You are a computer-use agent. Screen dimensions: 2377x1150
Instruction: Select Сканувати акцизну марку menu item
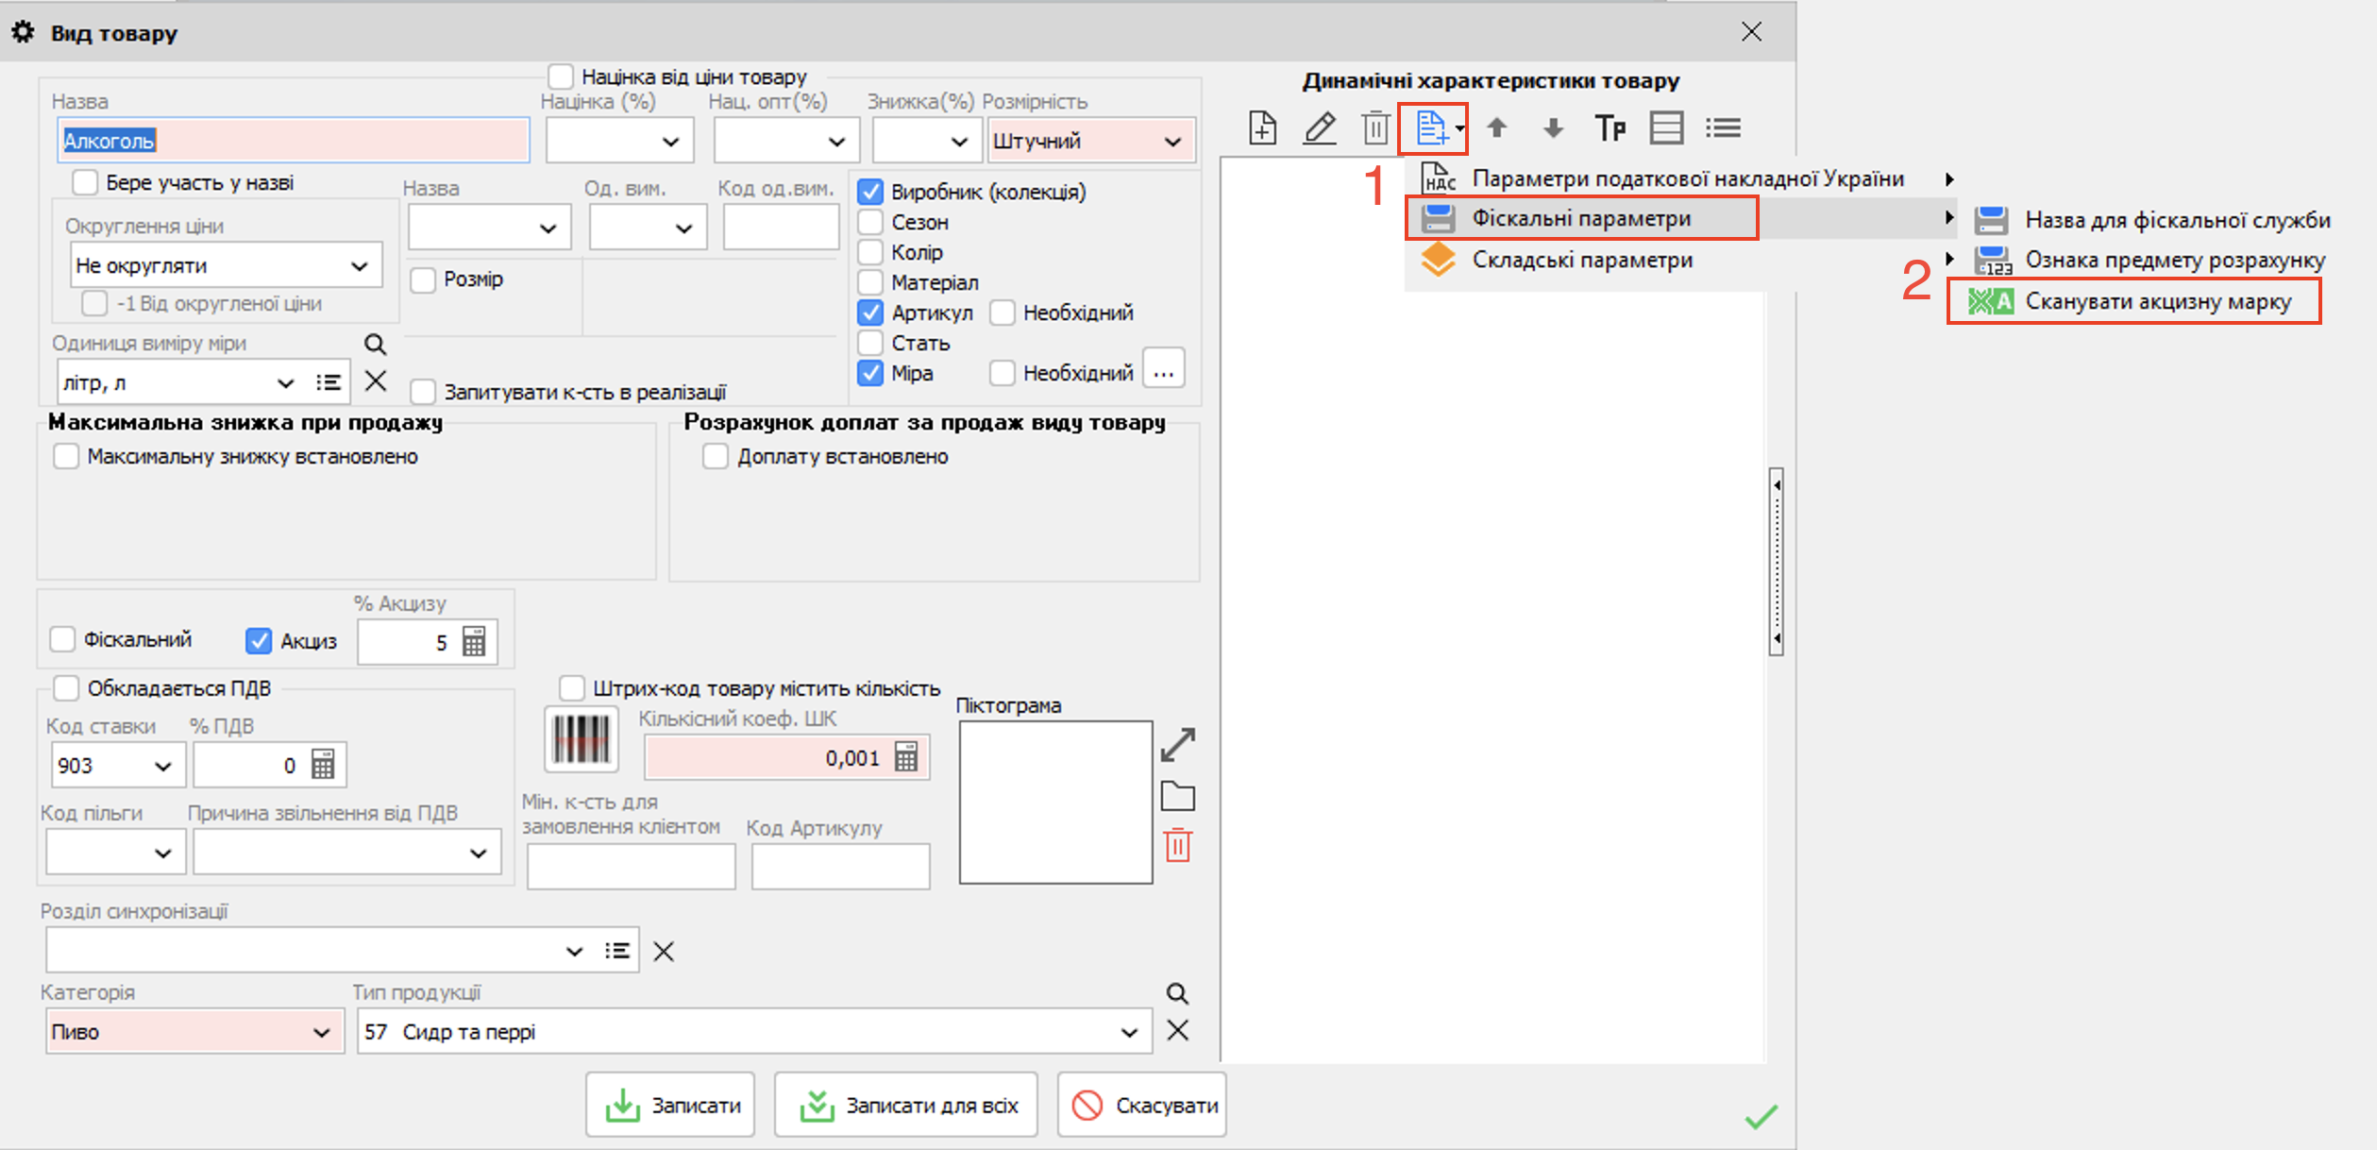pos(2157,302)
